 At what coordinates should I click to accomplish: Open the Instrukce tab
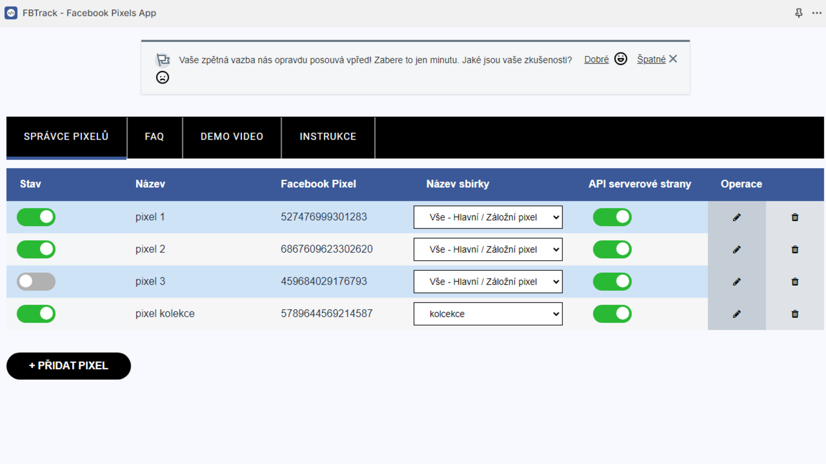click(x=328, y=137)
